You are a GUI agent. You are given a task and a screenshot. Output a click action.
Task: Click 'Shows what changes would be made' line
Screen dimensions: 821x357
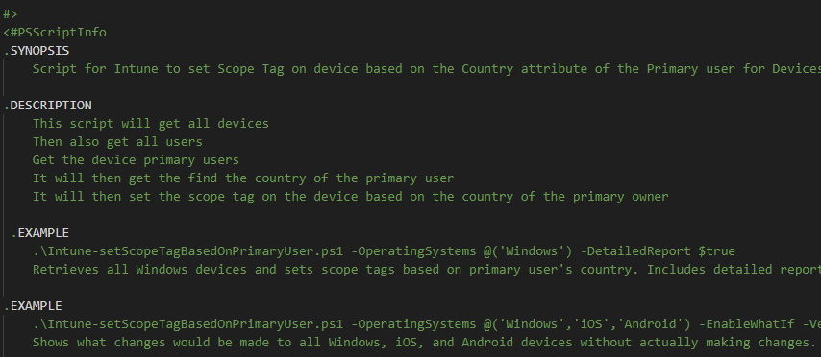(x=425, y=343)
